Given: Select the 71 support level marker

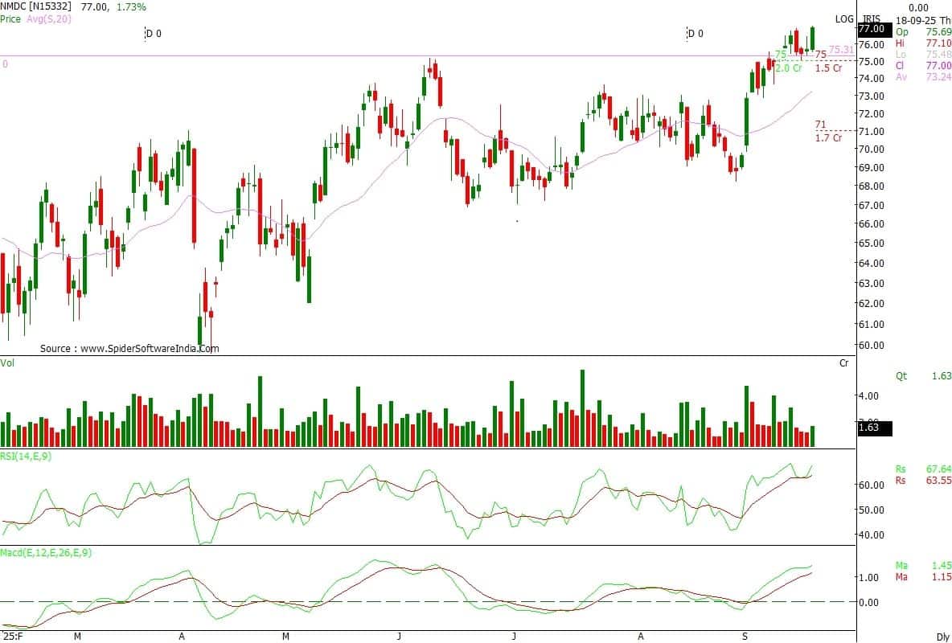Looking at the screenshot, I should [820, 125].
